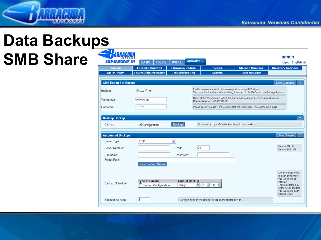Toggle System Configuration schedule checkbox

coord(140,185)
